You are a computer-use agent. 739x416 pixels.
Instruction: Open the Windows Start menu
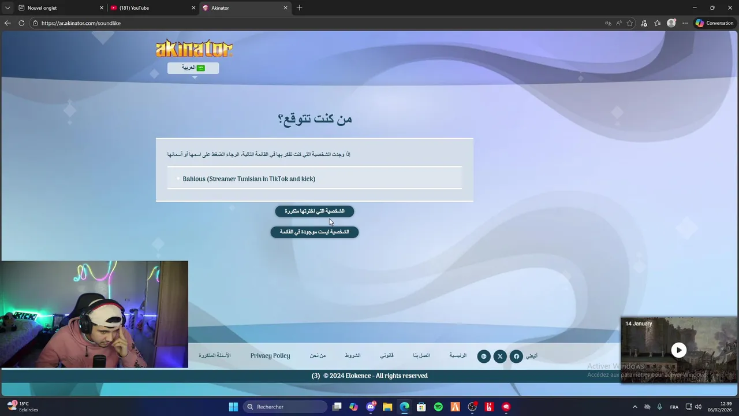coord(233,407)
